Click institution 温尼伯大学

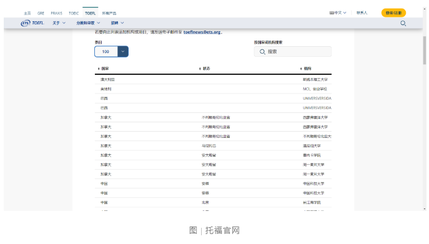point(312,146)
